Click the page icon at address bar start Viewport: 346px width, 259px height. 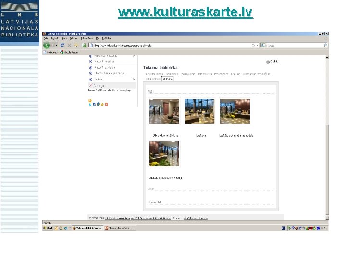(x=91, y=46)
